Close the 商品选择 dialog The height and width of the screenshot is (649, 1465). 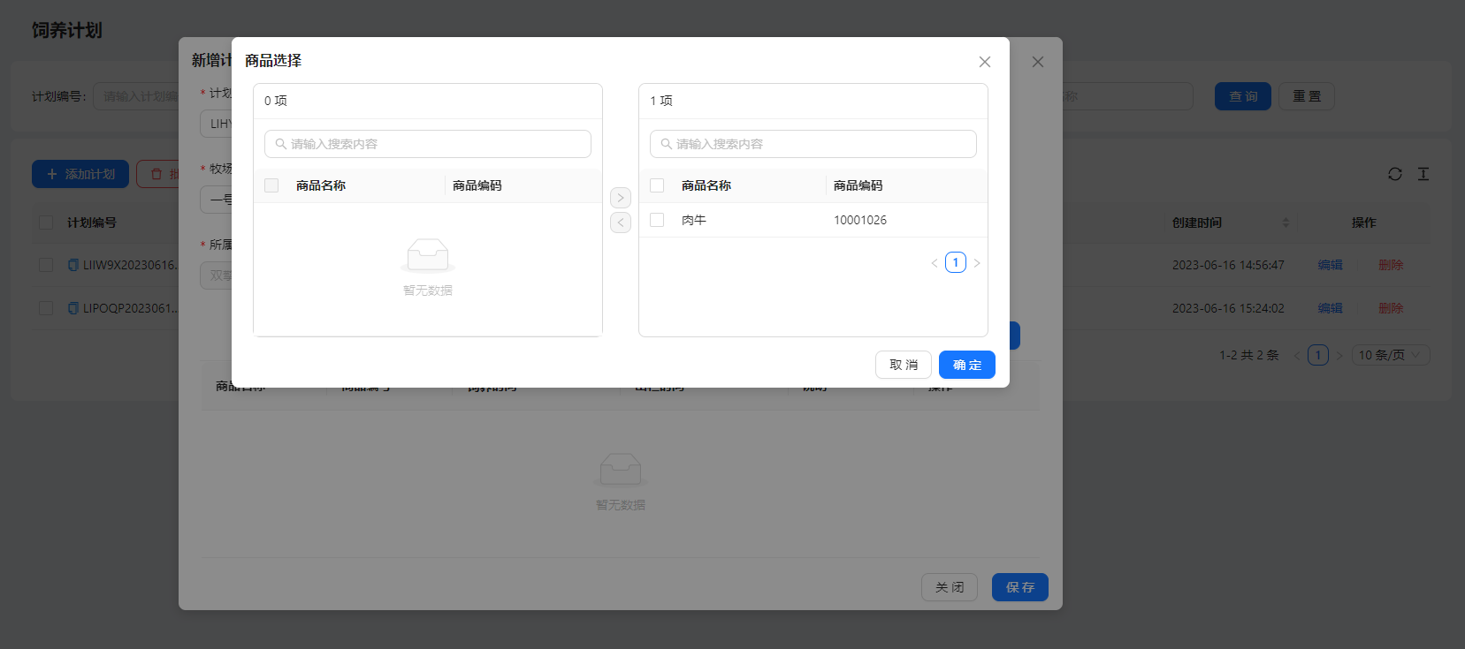[x=985, y=62]
